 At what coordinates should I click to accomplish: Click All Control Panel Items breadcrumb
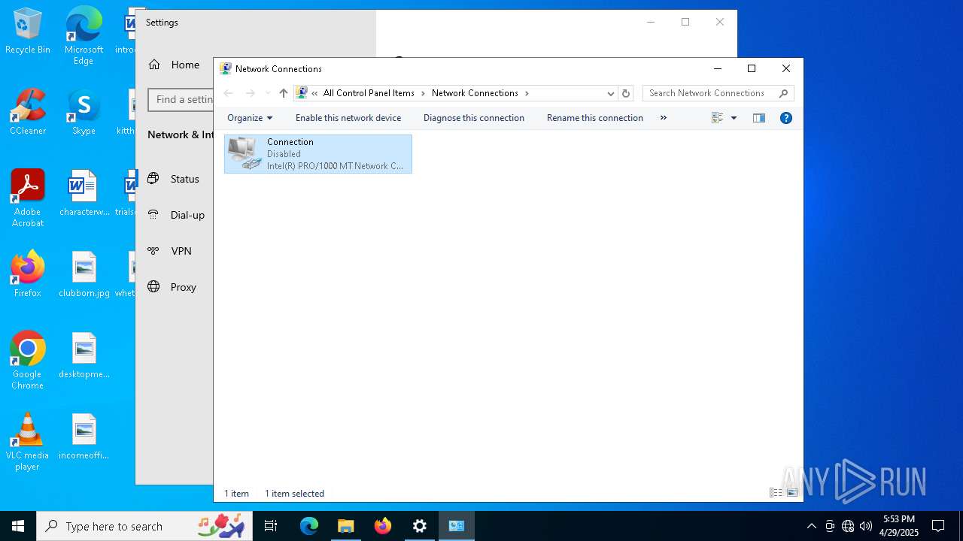(369, 93)
